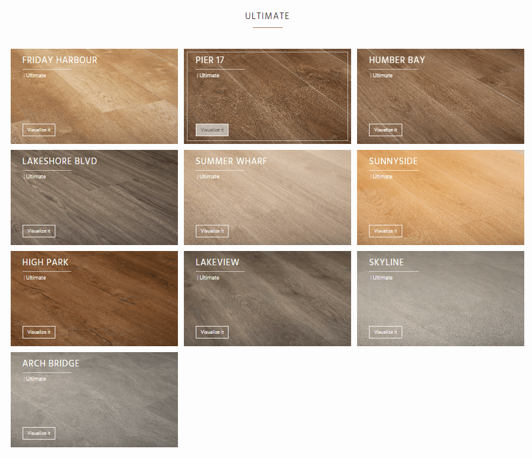The height and width of the screenshot is (458, 532).
Task: Click Visualize it for Lakeshore Blvd
Action: tap(38, 231)
